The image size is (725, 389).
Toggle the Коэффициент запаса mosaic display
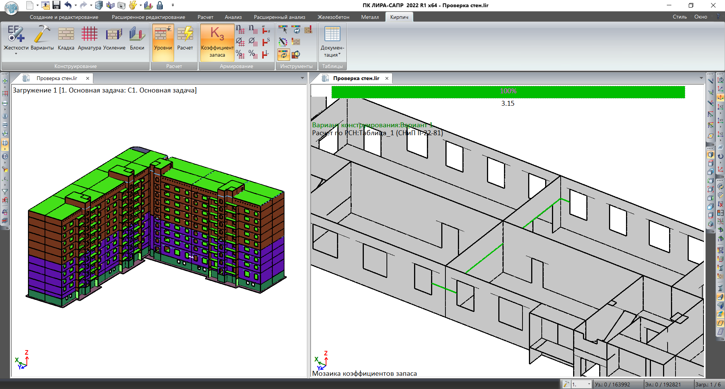coord(217,42)
